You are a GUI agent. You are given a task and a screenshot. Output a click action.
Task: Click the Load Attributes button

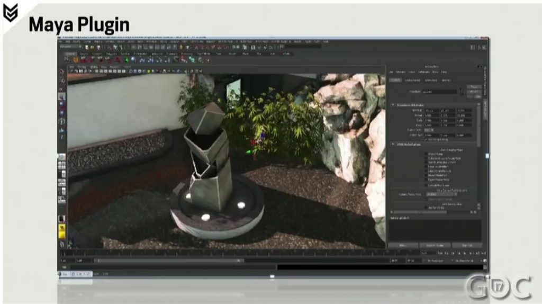(435, 245)
